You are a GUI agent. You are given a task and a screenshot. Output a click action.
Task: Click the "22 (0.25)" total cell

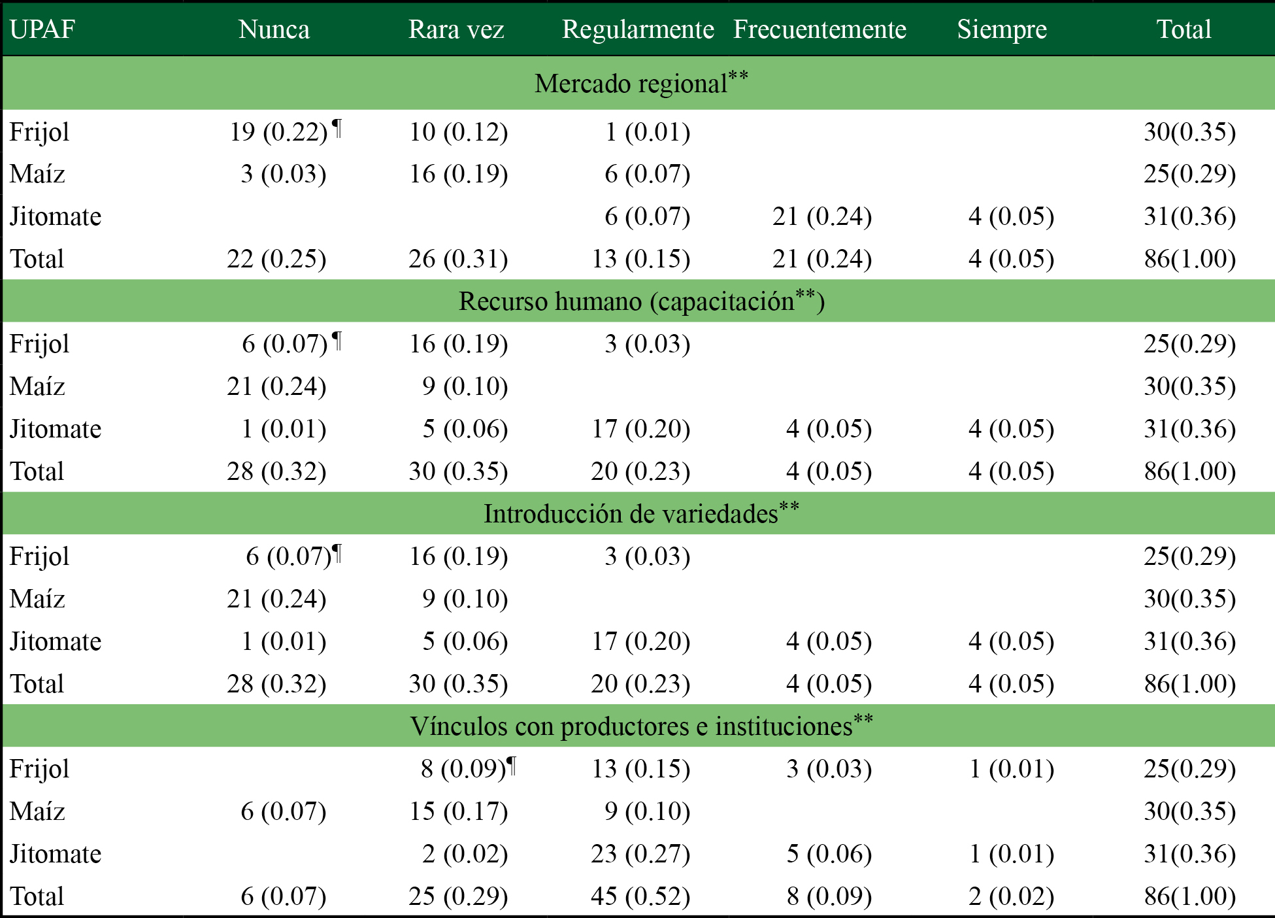pos(276,259)
